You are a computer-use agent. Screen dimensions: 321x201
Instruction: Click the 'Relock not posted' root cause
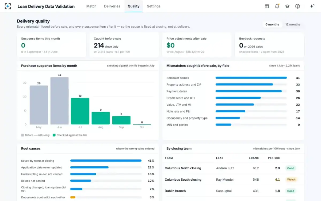[x=88, y=181]
